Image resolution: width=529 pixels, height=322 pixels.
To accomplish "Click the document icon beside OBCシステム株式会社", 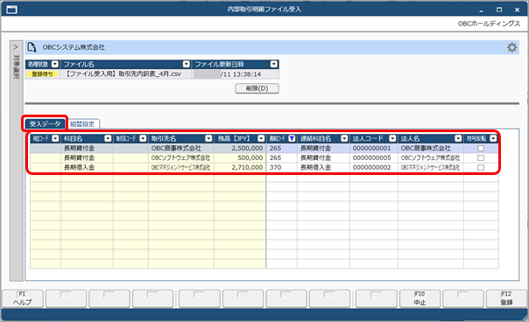I will point(32,47).
